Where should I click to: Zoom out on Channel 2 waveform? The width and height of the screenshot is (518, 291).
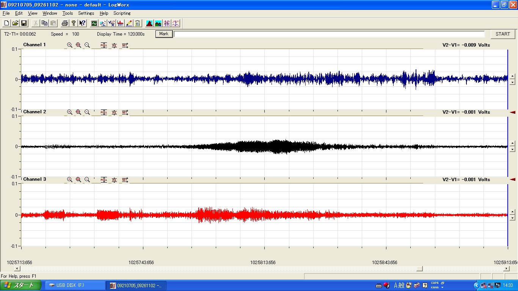[x=87, y=112]
